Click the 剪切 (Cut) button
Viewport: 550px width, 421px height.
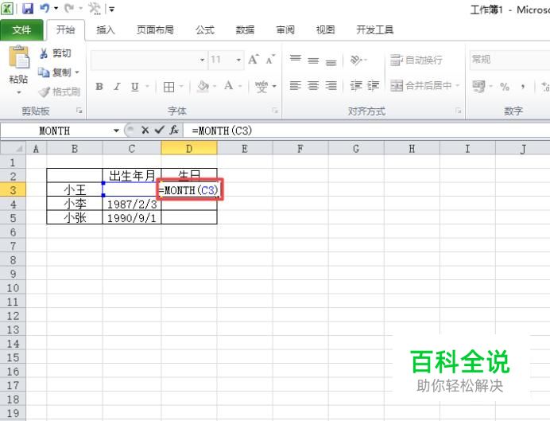coord(55,53)
